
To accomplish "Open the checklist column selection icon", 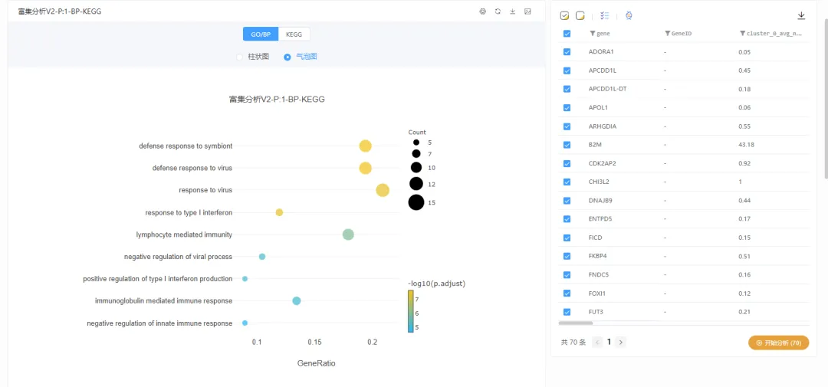I will coord(605,16).
